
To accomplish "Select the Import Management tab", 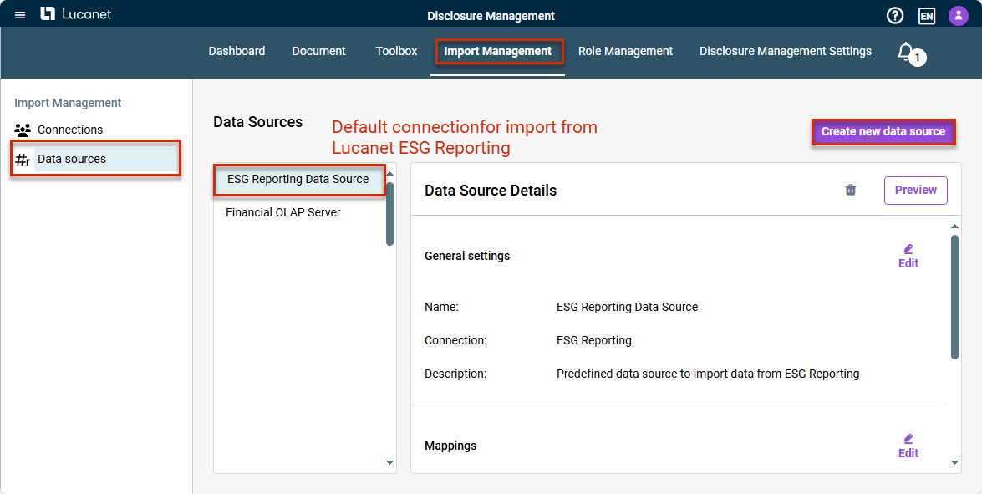I will [x=498, y=51].
